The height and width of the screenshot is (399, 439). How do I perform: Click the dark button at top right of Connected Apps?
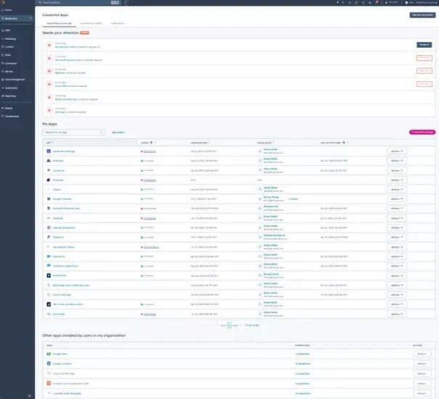422,14
